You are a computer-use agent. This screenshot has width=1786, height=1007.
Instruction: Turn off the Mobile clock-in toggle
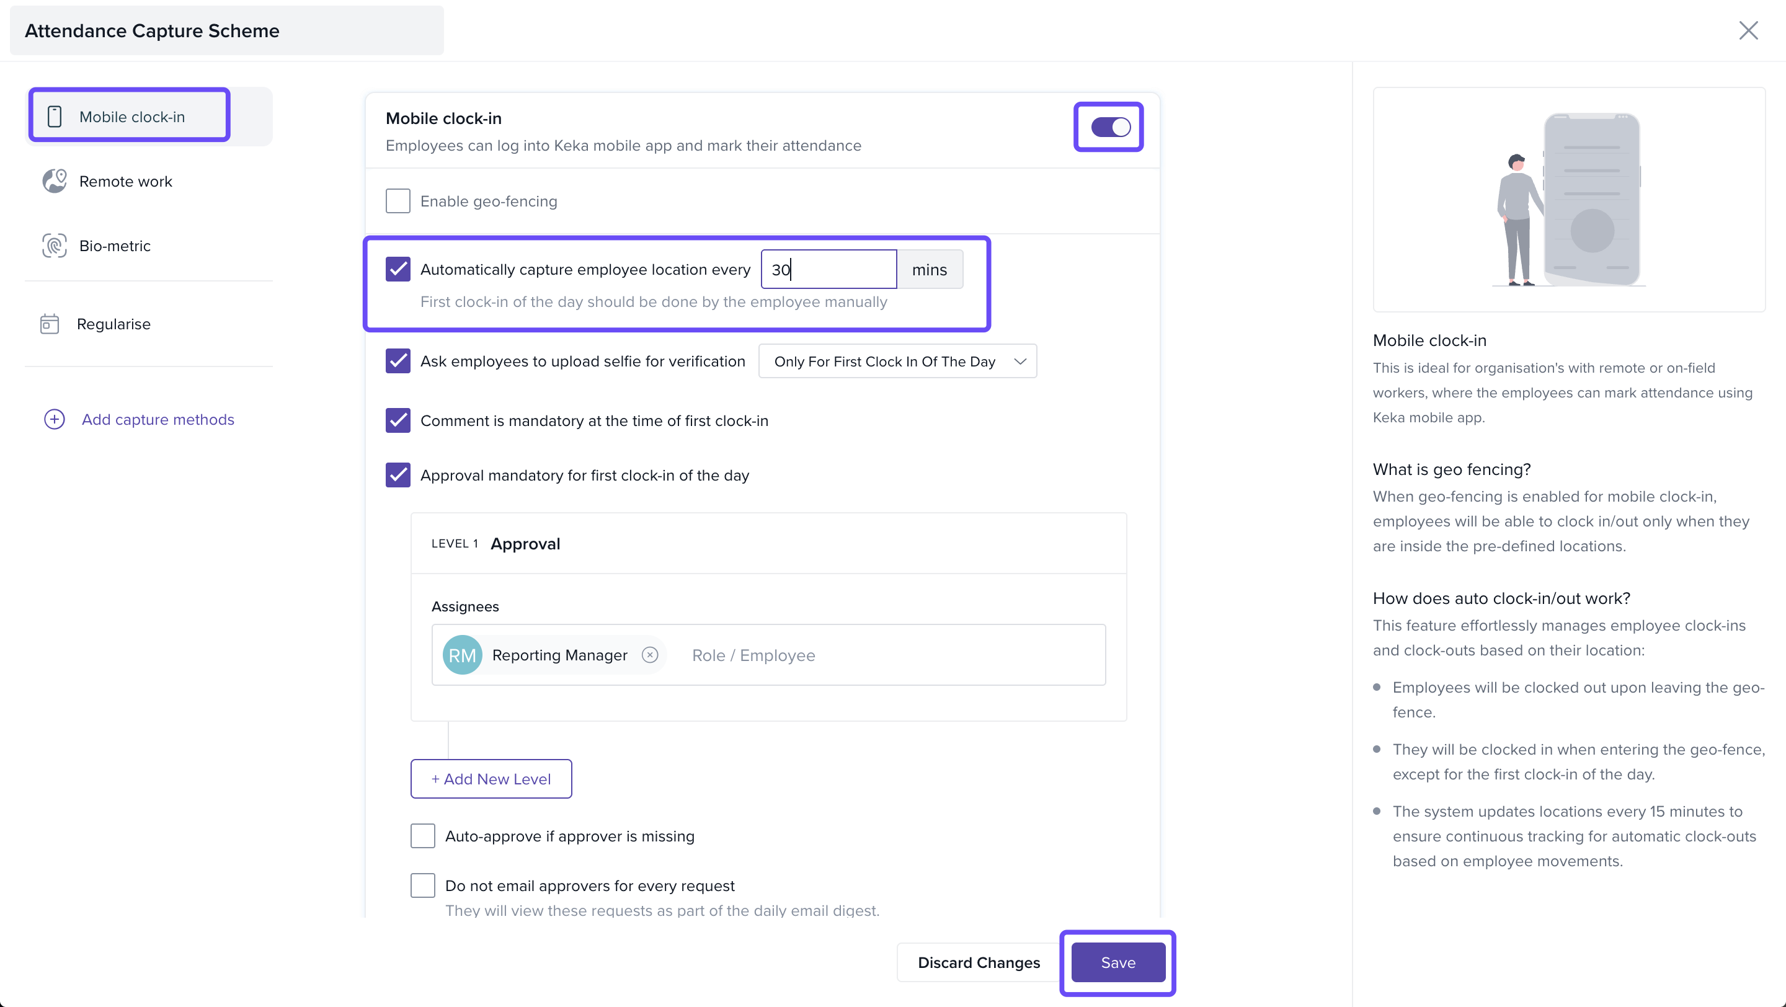point(1110,127)
